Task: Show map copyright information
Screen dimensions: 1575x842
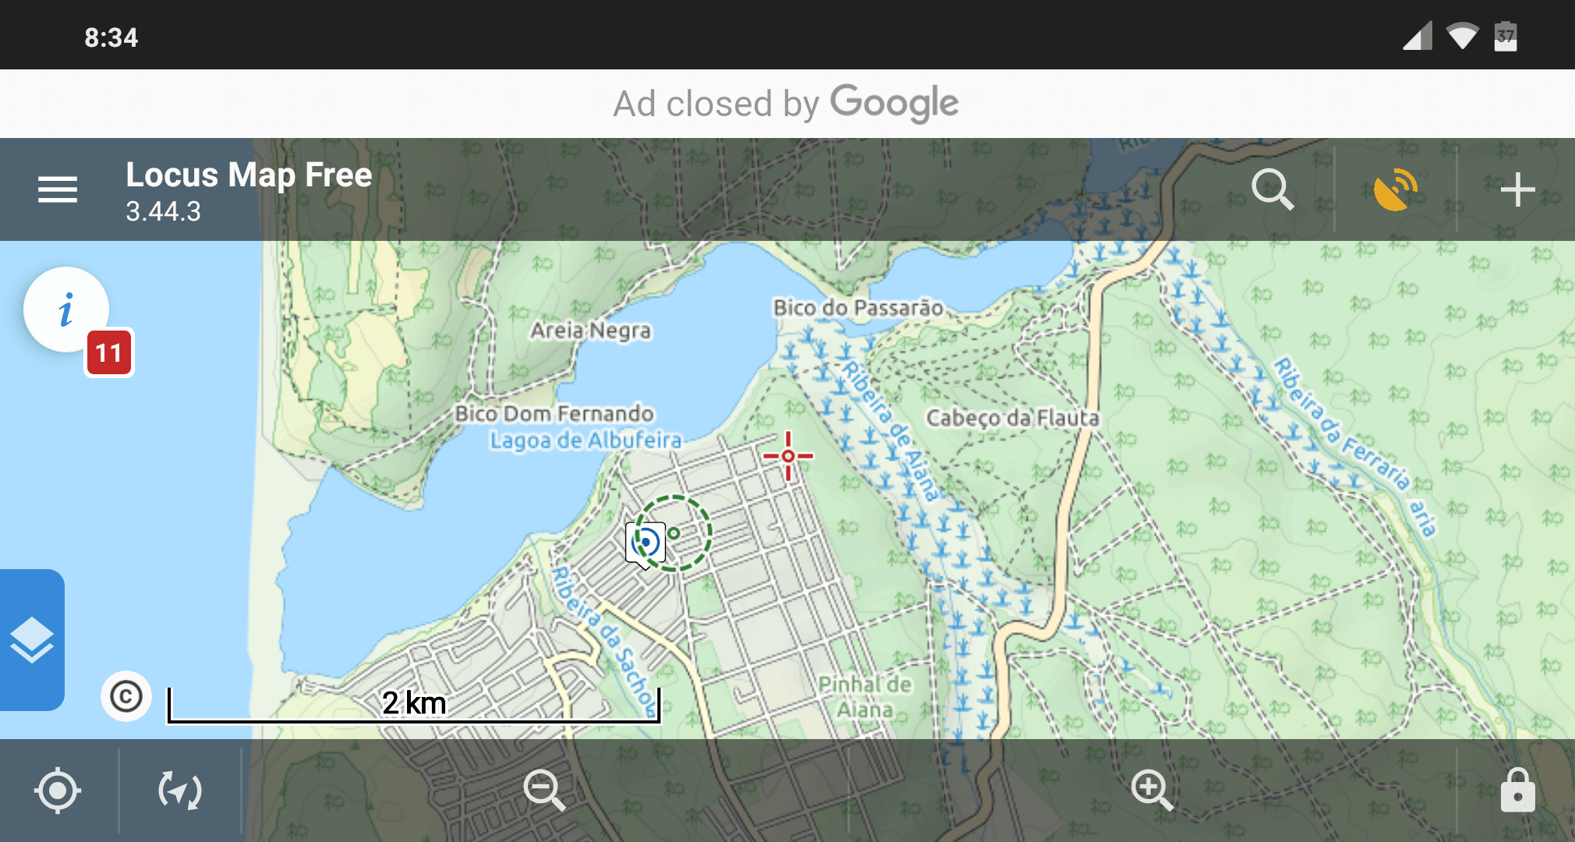Action: click(126, 695)
